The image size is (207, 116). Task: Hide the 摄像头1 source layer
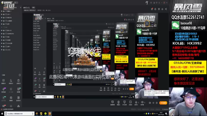tap(2, 11)
